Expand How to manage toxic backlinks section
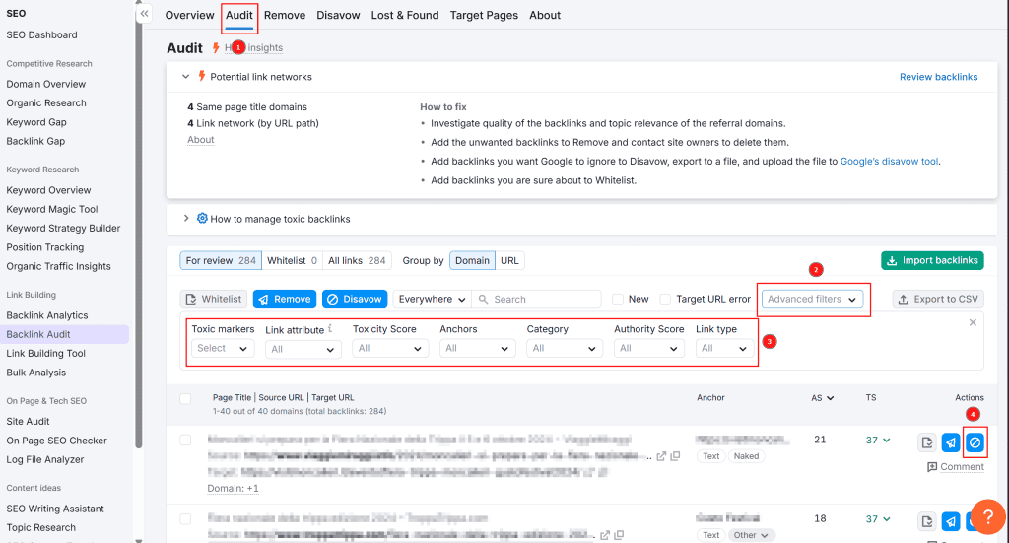This screenshot has height=543, width=1009. [x=185, y=219]
